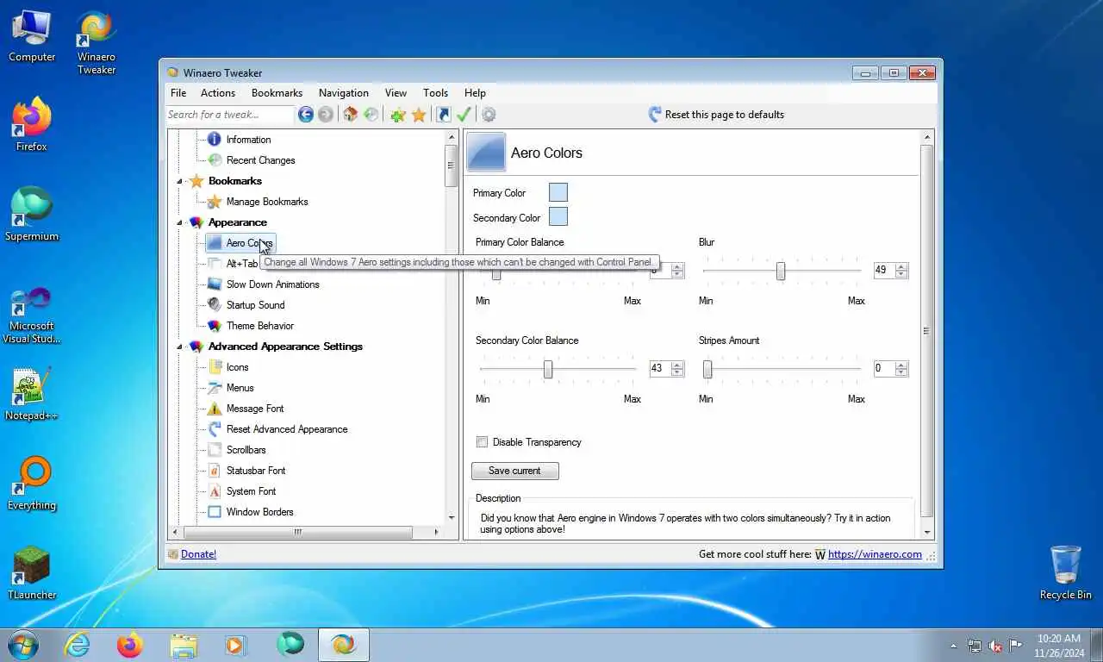Click the taskbar clock showing 10:20 AM
This screenshot has height=662, width=1103.
click(1058, 645)
